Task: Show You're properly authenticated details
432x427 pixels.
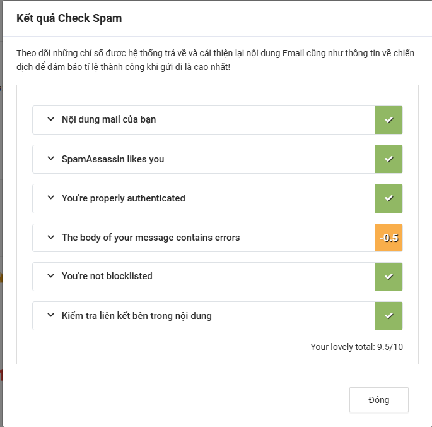Action: click(124, 198)
